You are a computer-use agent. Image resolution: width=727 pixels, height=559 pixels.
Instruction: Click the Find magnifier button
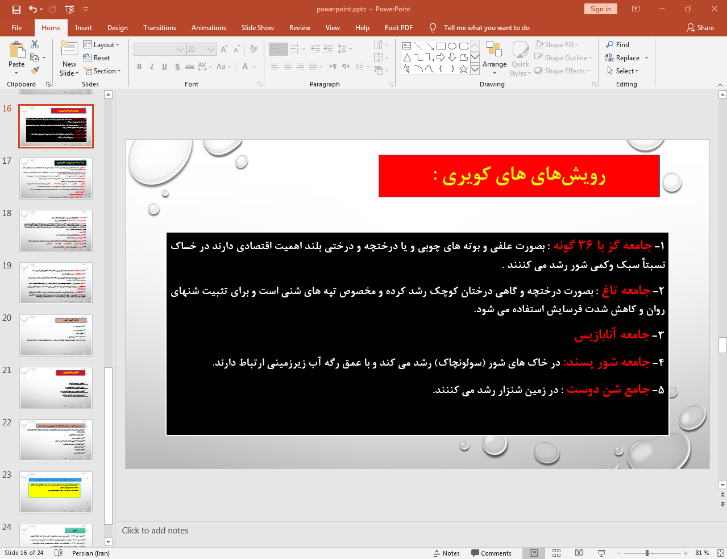click(618, 45)
